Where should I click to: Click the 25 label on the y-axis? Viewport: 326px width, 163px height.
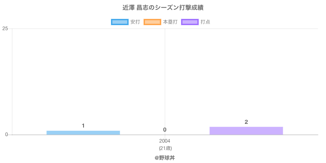click(5, 29)
